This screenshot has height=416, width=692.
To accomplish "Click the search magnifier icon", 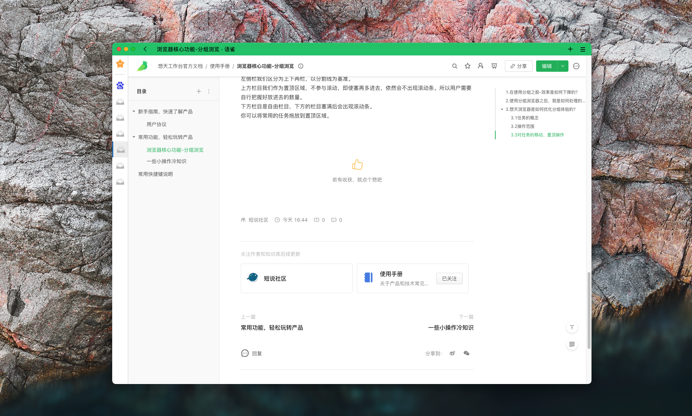I will tap(454, 66).
